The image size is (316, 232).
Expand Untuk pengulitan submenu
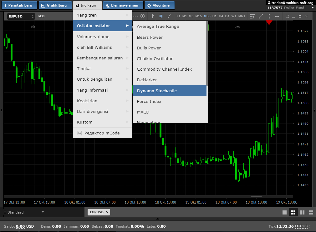point(103,79)
